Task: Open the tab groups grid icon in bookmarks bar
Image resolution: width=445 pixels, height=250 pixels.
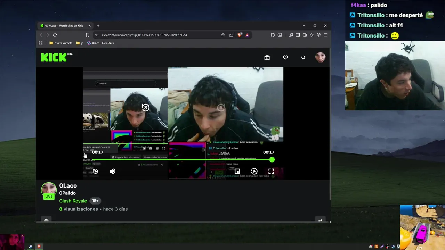Action: [41, 43]
